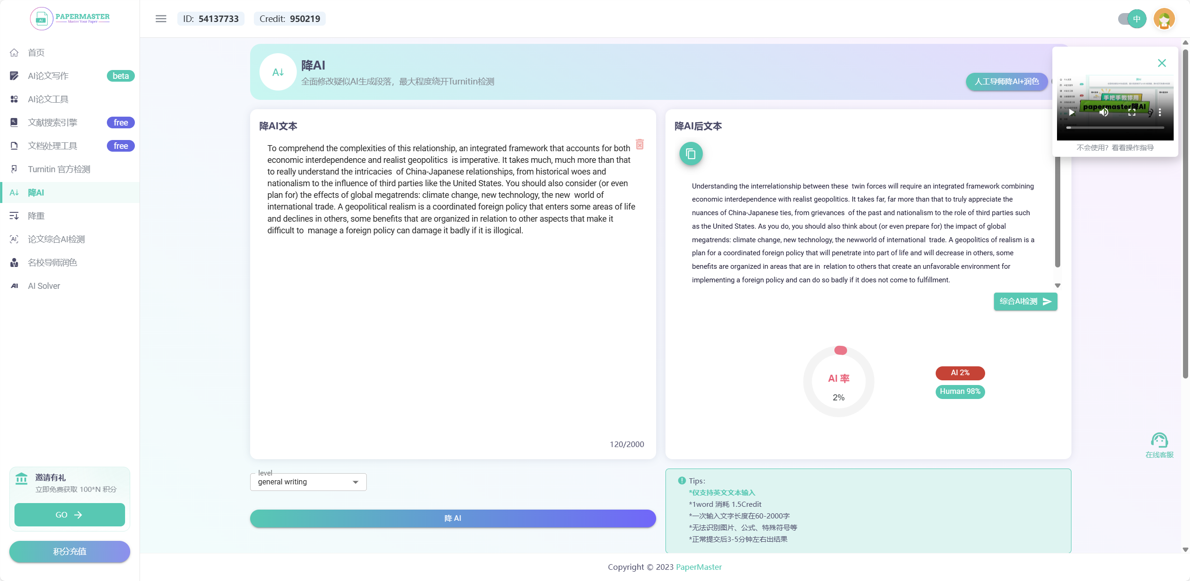
Task: Open the video more-options menu
Action: coord(1161,112)
